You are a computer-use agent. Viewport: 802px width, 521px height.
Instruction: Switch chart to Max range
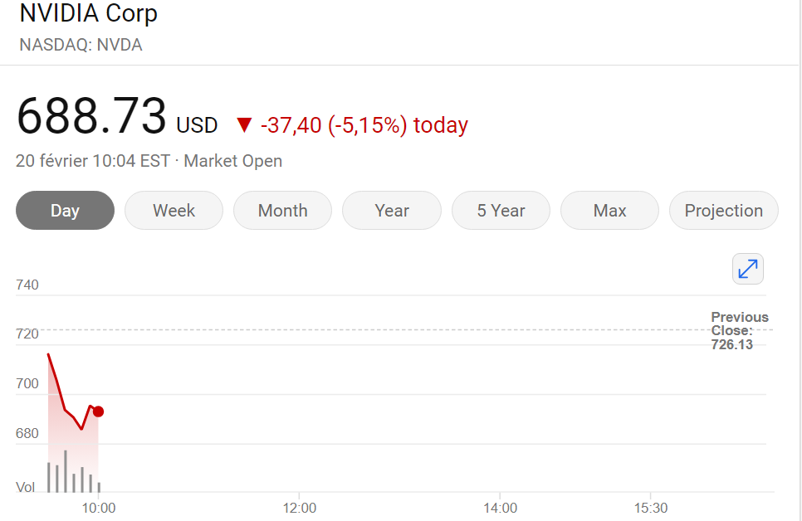609,211
